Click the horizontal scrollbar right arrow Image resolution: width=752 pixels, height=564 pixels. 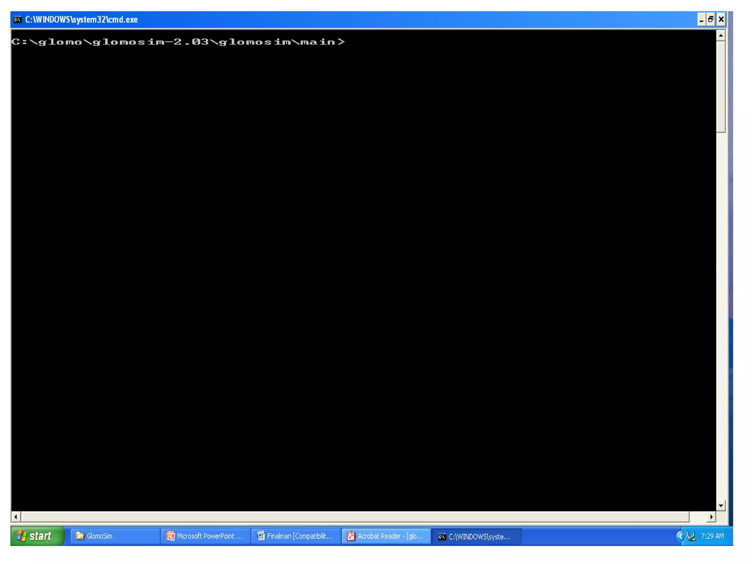tap(711, 517)
